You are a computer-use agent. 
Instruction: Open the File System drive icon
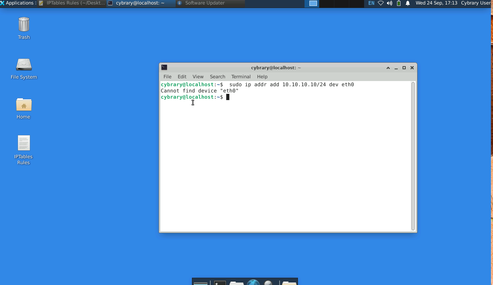pos(24,65)
